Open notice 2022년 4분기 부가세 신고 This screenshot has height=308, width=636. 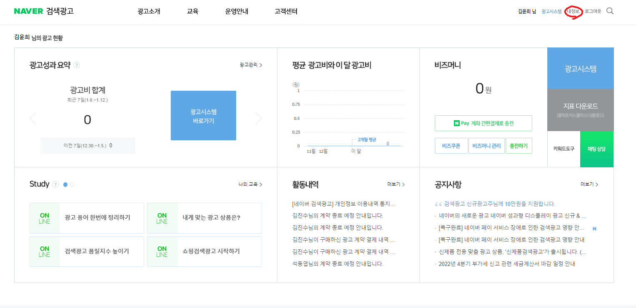(x=507, y=264)
